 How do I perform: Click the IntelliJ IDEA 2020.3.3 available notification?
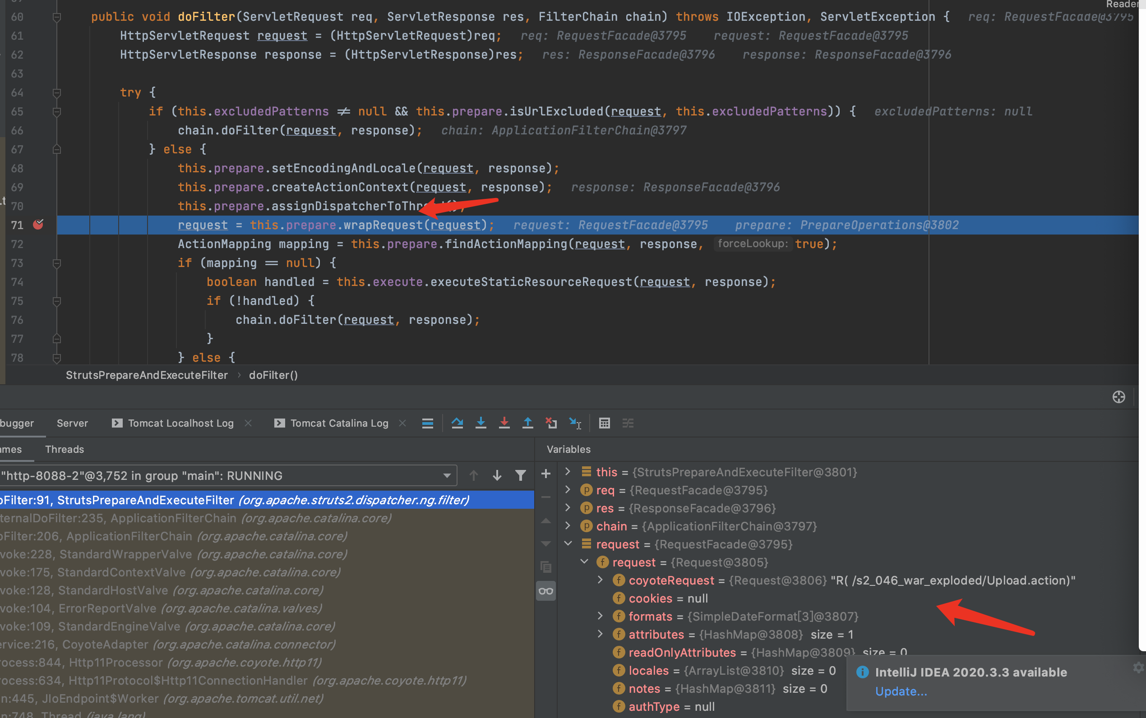pos(971,672)
